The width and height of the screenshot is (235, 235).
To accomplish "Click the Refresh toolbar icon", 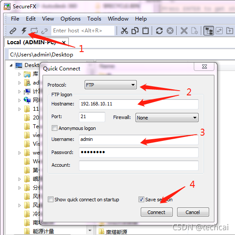I will point(159,31).
